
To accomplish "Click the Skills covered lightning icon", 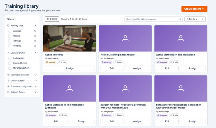I will (8, 81).
